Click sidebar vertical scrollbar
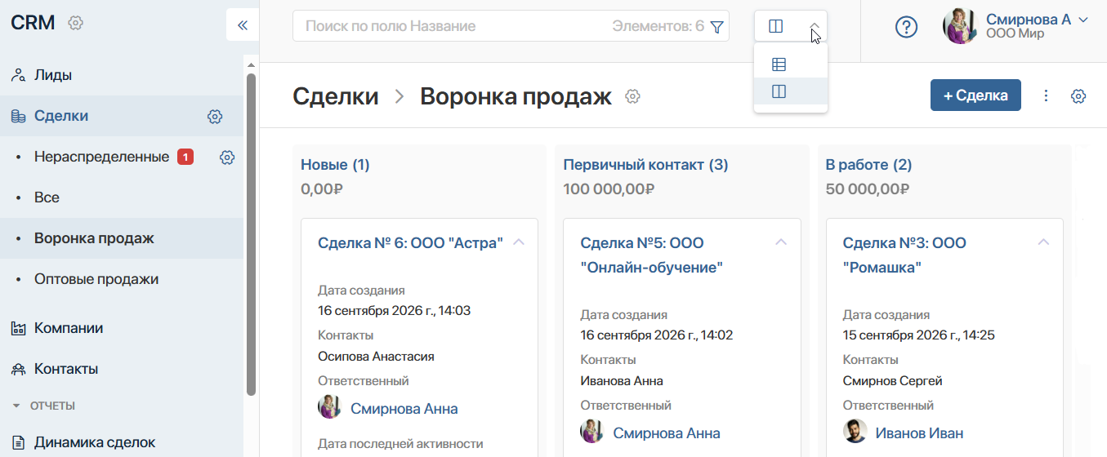Image resolution: width=1107 pixels, height=457 pixels. (251, 235)
